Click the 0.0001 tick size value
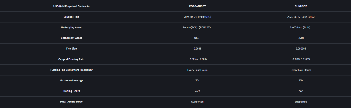Screen dimensions: 351x108 197,49
